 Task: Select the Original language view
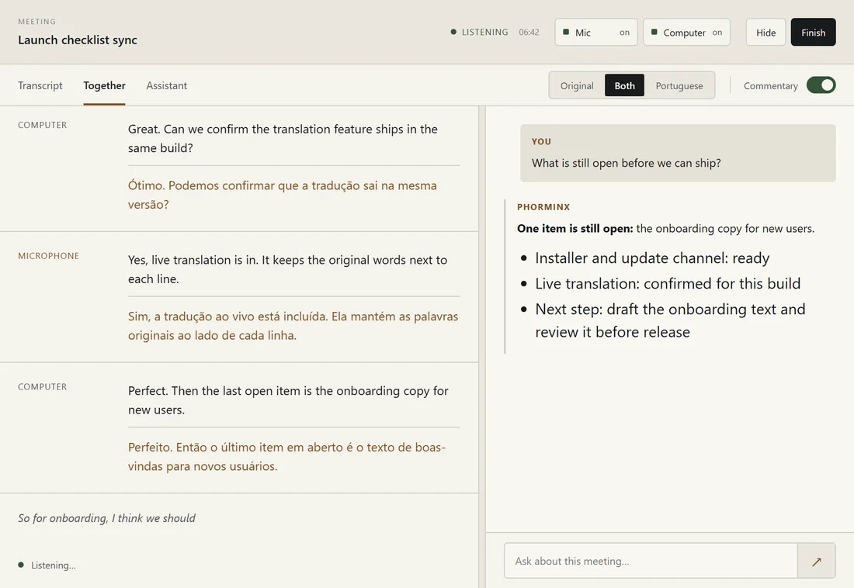577,85
